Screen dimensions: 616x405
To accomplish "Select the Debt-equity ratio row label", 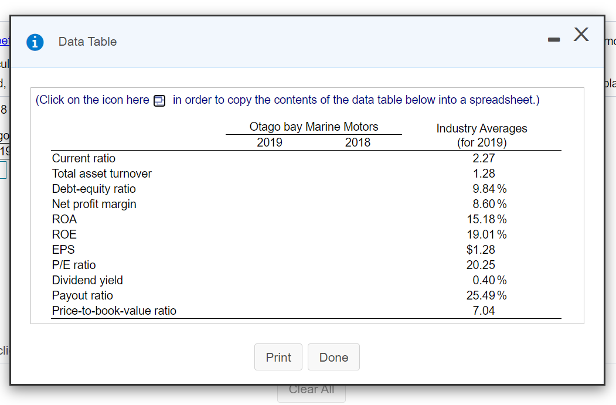I will click(94, 189).
